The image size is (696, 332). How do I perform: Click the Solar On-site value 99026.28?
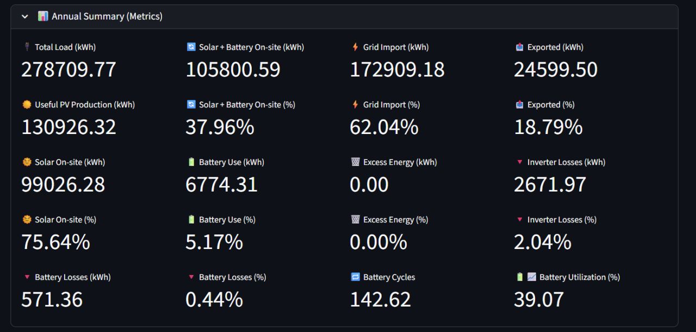[x=63, y=185]
